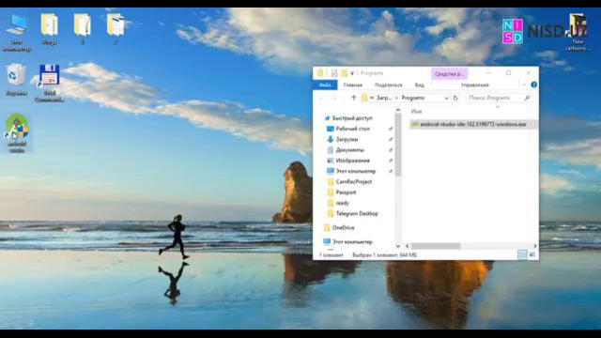Open the This PC computer icon on the desktop

[17, 32]
